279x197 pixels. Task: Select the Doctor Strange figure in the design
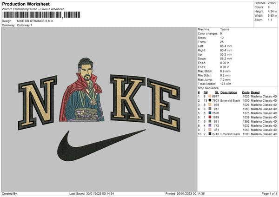click(x=82, y=90)
